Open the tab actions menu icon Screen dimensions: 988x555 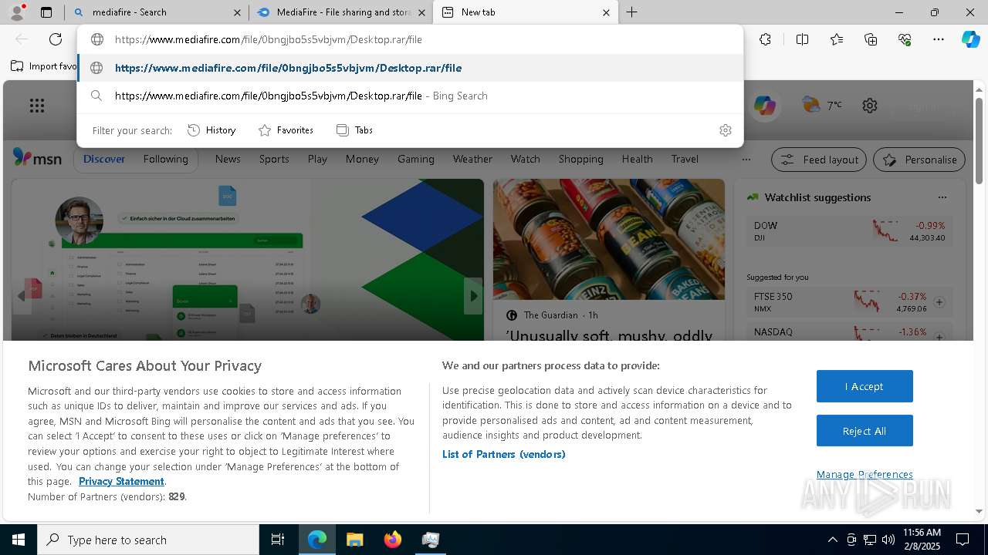pos(46,12)
